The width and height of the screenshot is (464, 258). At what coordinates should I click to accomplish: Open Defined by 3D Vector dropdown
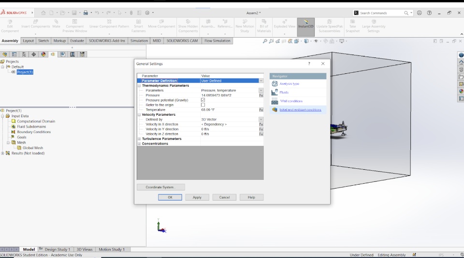click(261, 119)
